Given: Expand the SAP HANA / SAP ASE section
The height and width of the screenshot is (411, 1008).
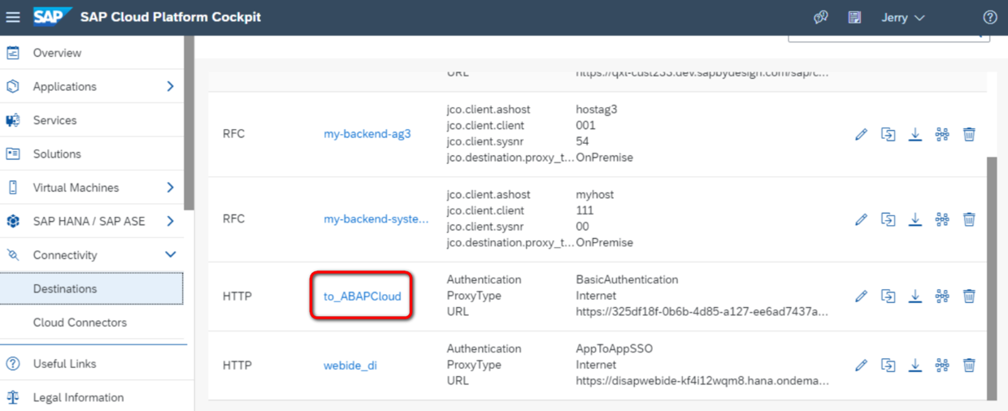Looking at the screenshot, I should [x=170, y=221].
